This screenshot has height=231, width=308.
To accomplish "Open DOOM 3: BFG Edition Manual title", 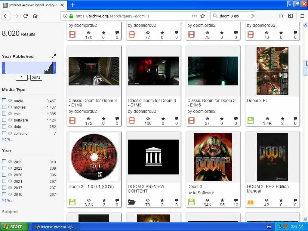I will click(268, 189).
